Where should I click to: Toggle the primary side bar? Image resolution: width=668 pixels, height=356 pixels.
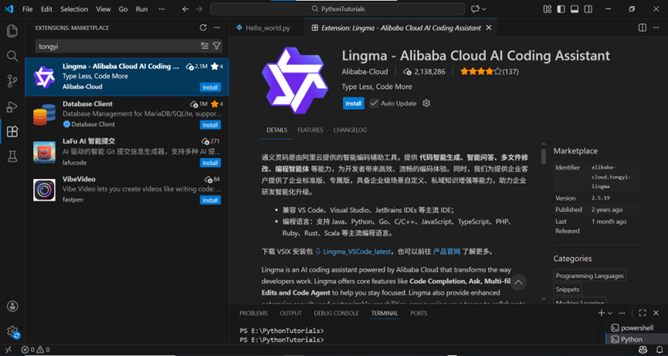[x=561, y=9]
